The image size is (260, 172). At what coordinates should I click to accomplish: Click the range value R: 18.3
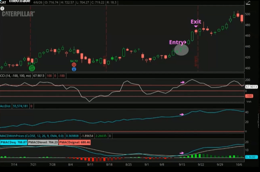[x=111, y=2]
